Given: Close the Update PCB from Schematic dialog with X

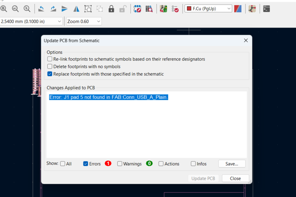Looking at the screenshot, I should (x=246, y=40).
